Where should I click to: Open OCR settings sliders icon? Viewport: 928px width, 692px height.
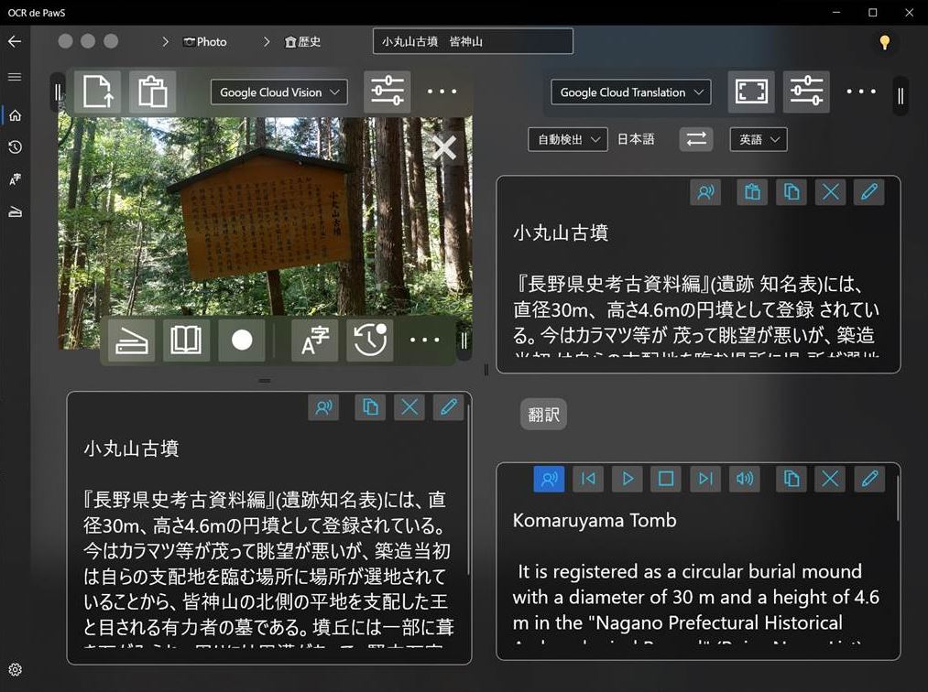tap(387, 92)
